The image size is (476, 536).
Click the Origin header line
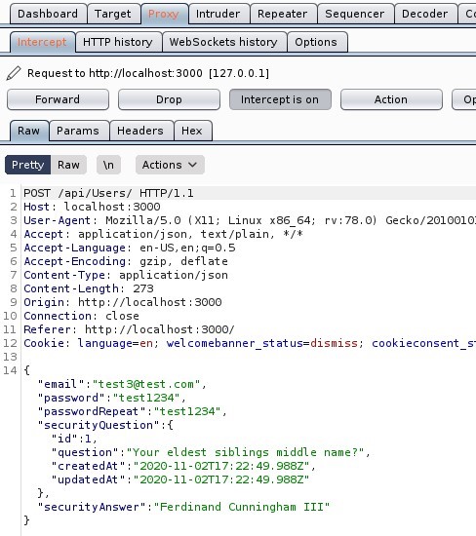coord(123,302)
